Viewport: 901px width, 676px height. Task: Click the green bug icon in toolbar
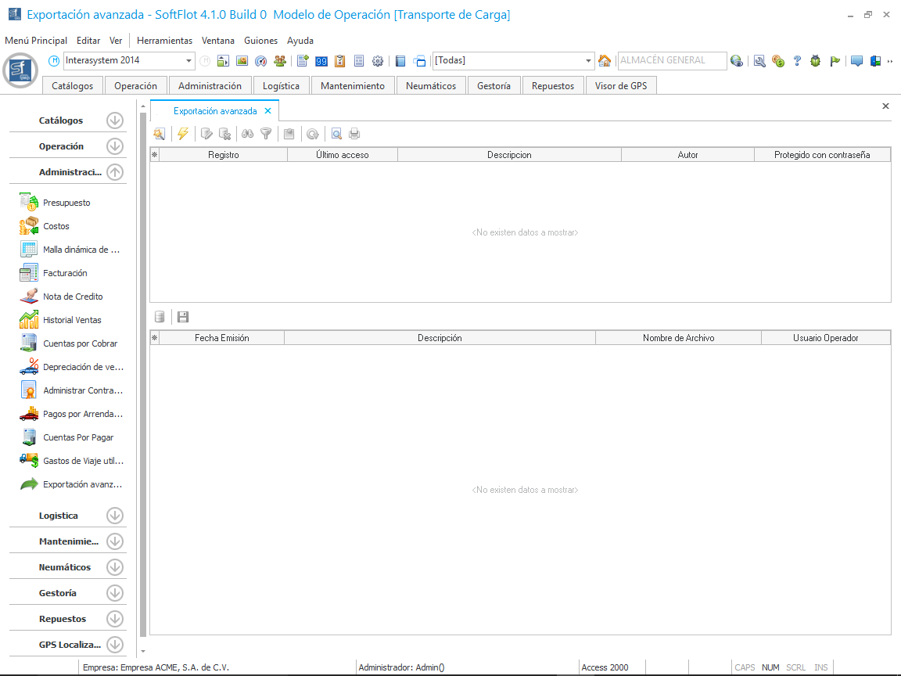815,61
